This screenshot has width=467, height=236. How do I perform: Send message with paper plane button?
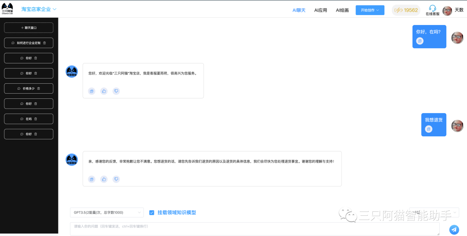click(454, 229)
